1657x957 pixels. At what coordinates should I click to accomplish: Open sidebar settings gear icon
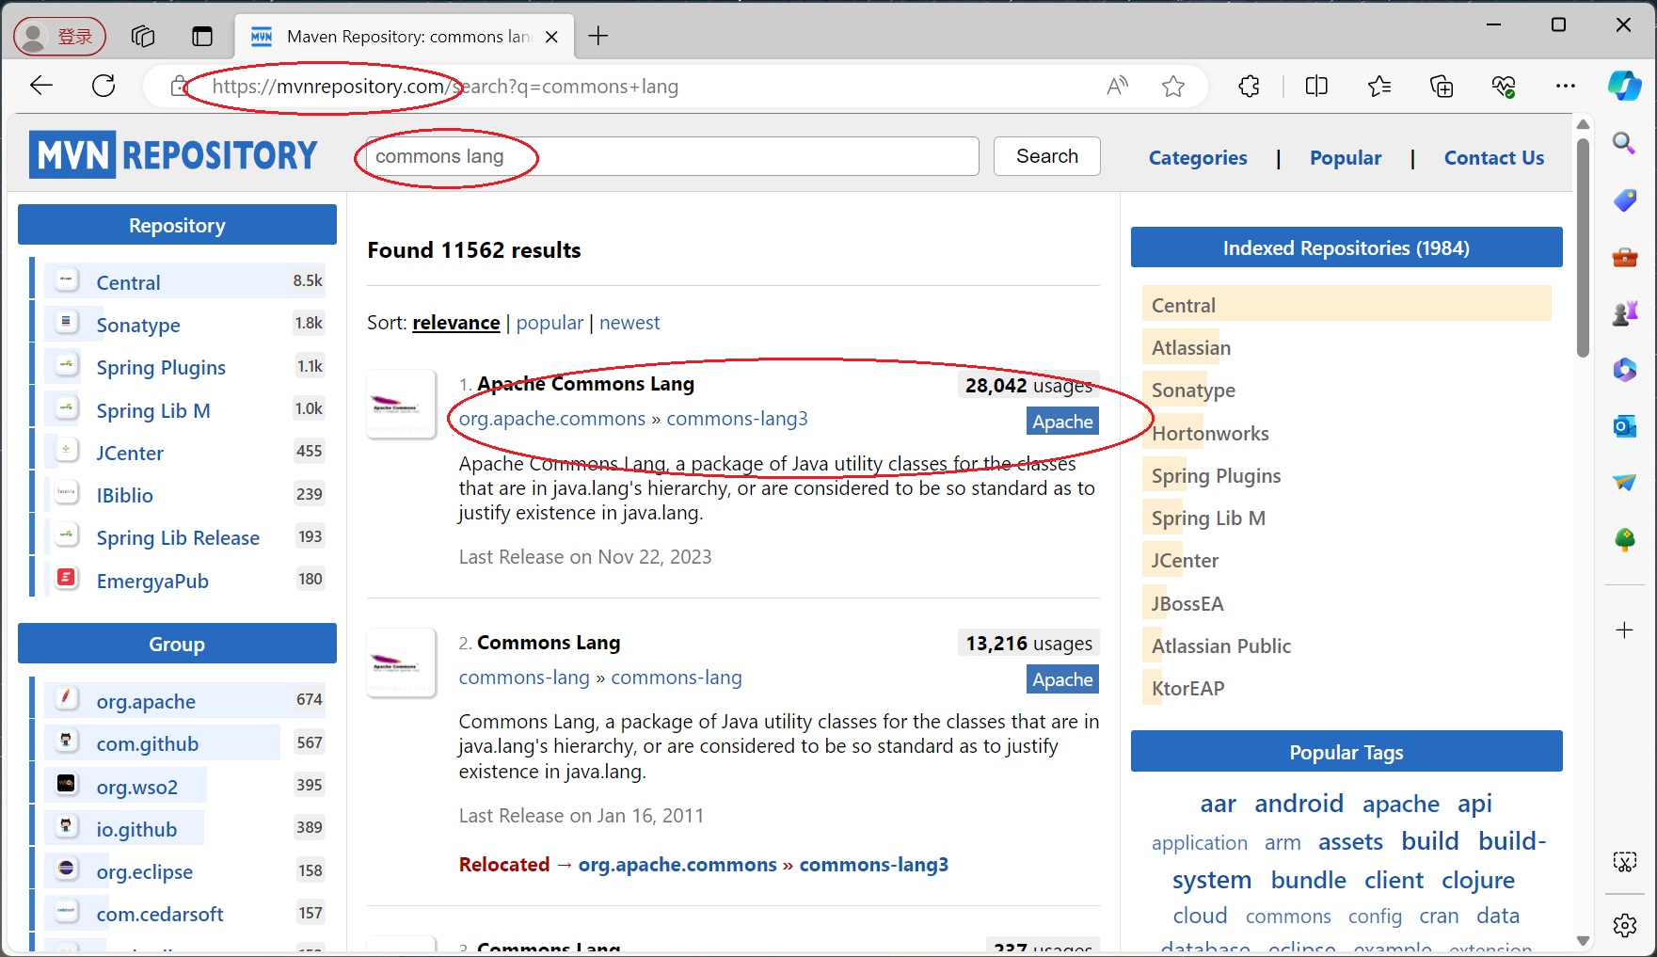(x=1624, y=925)
